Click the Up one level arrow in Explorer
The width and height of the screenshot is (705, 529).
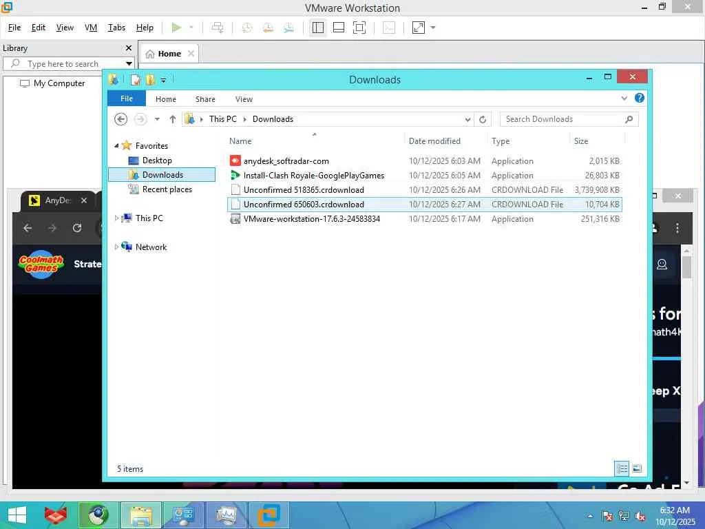(173, 119)
